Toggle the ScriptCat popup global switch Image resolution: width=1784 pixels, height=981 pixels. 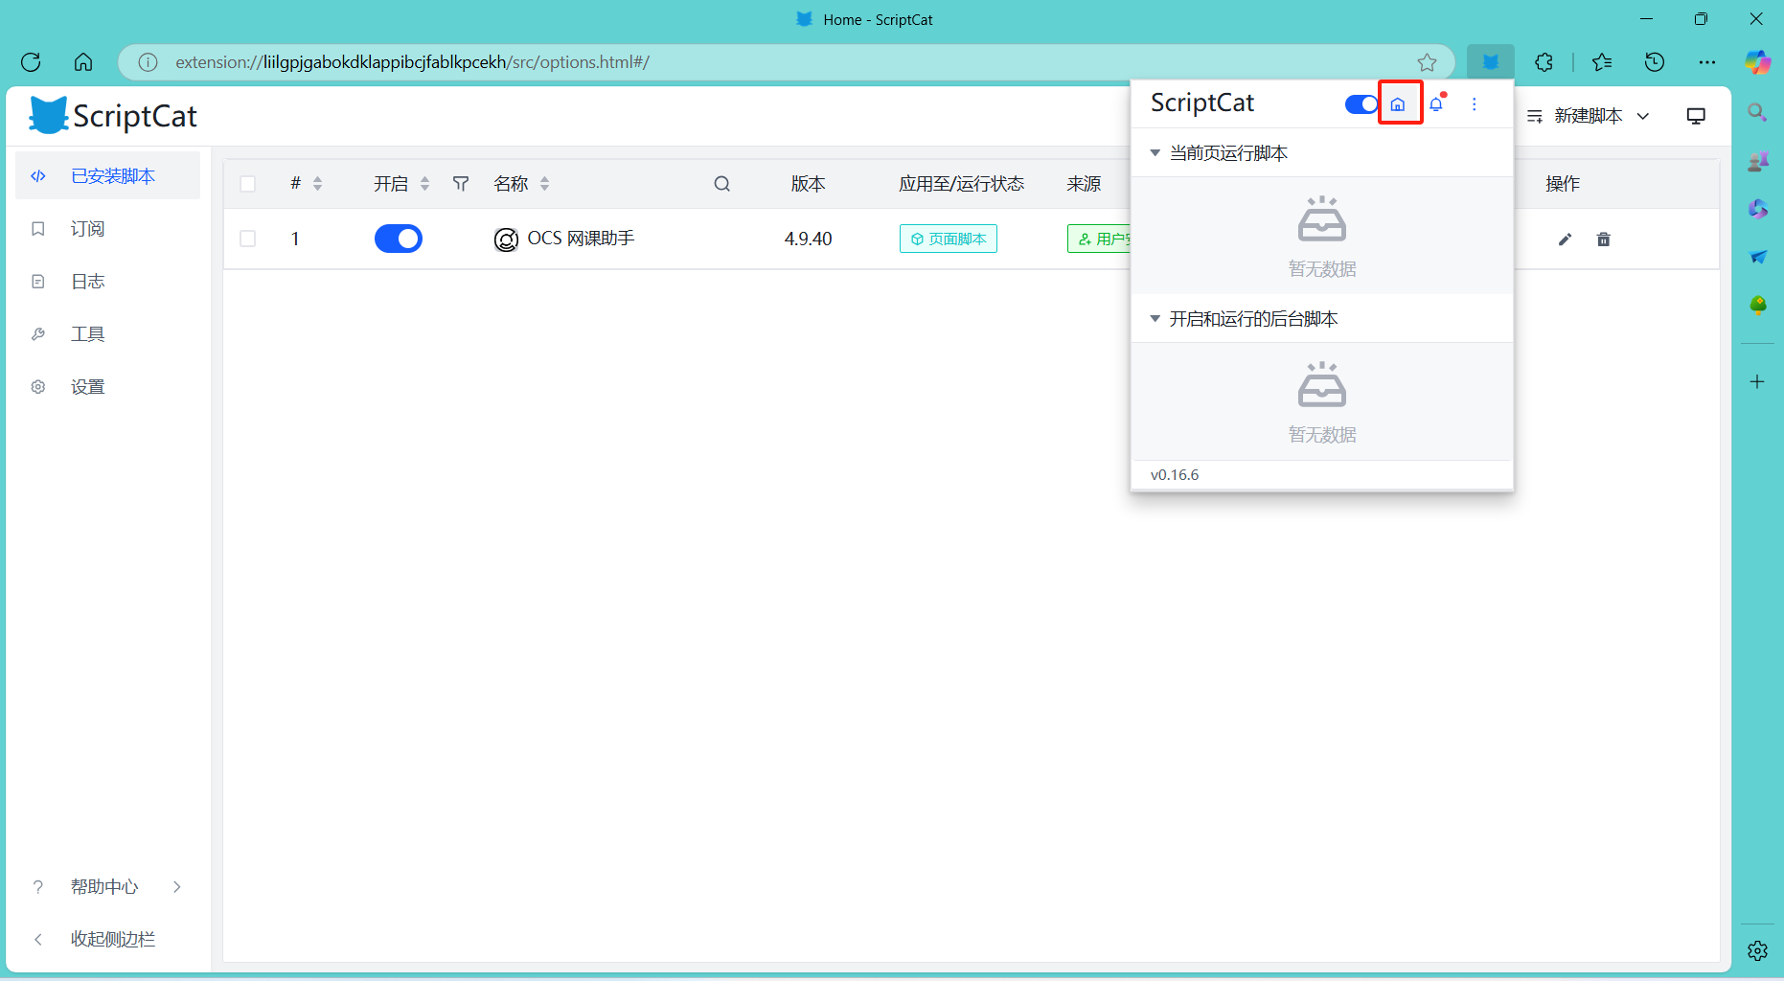point(1361,104)
